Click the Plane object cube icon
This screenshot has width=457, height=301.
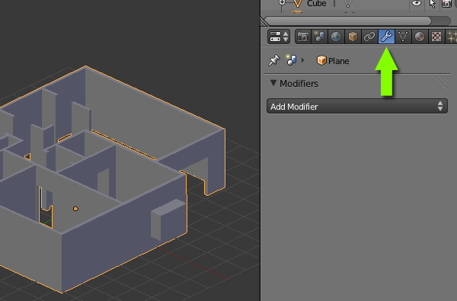[x=321, y=60]
